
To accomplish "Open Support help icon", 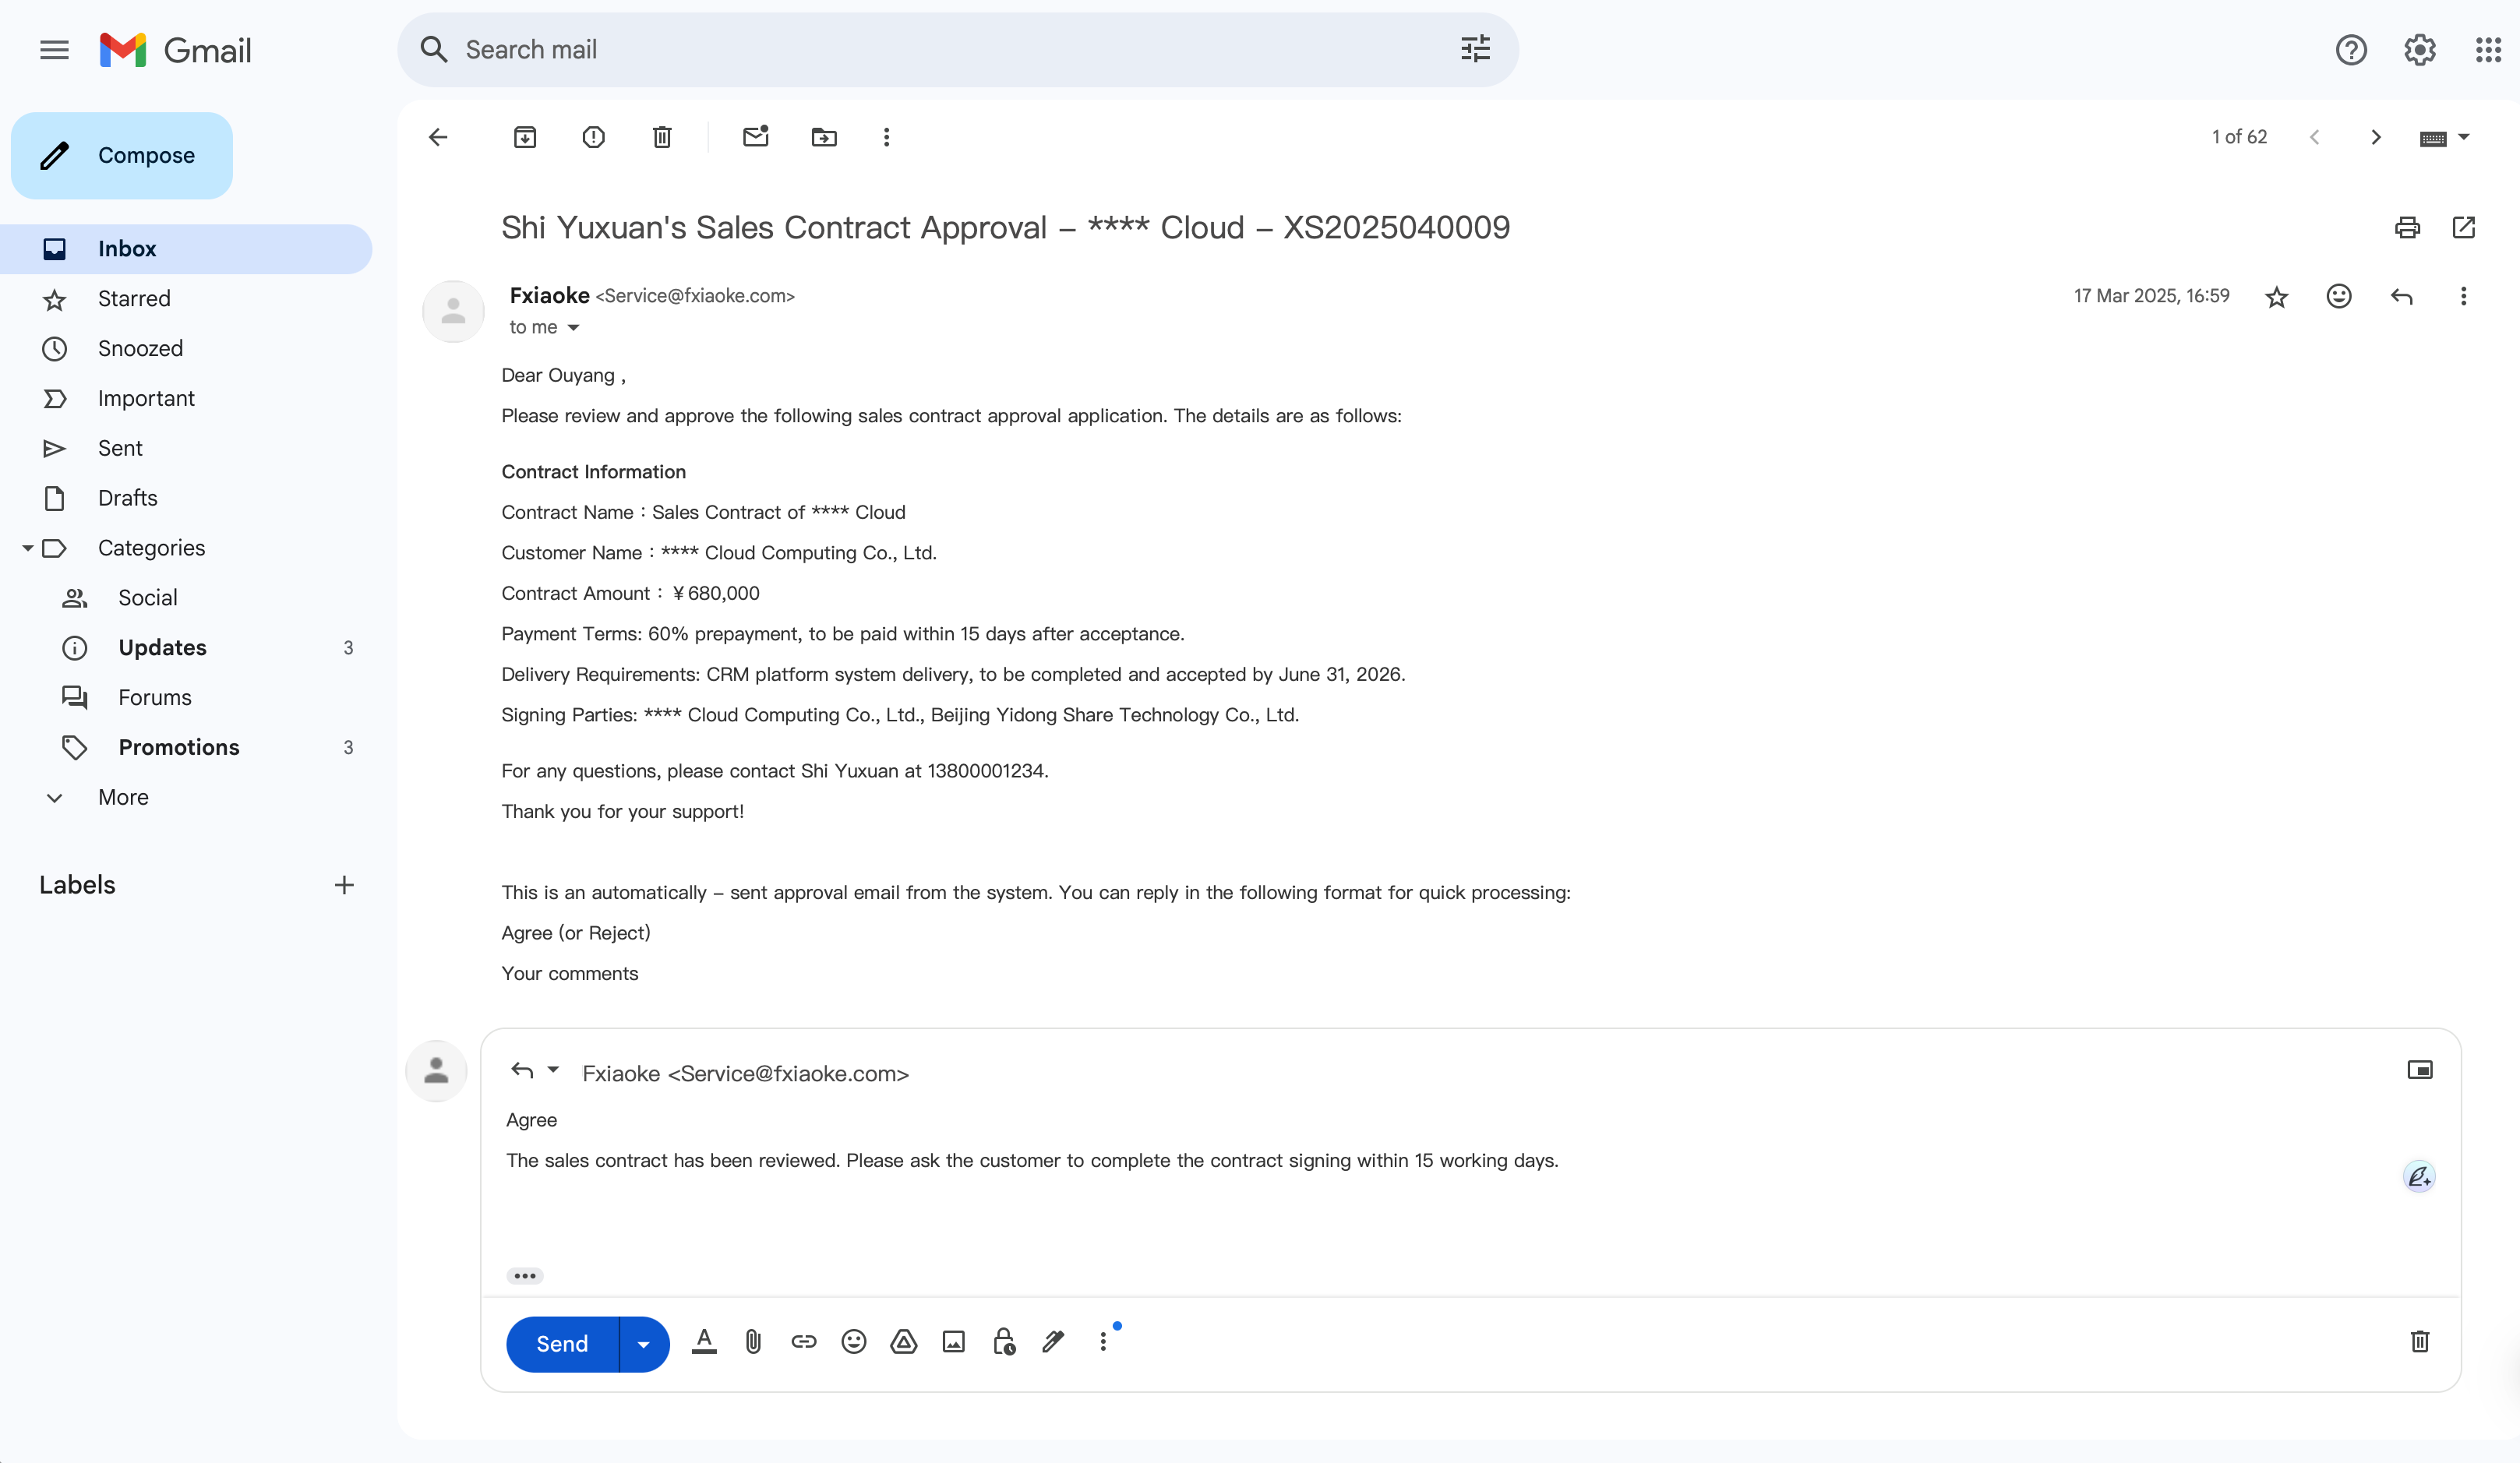I will 2351,49.
